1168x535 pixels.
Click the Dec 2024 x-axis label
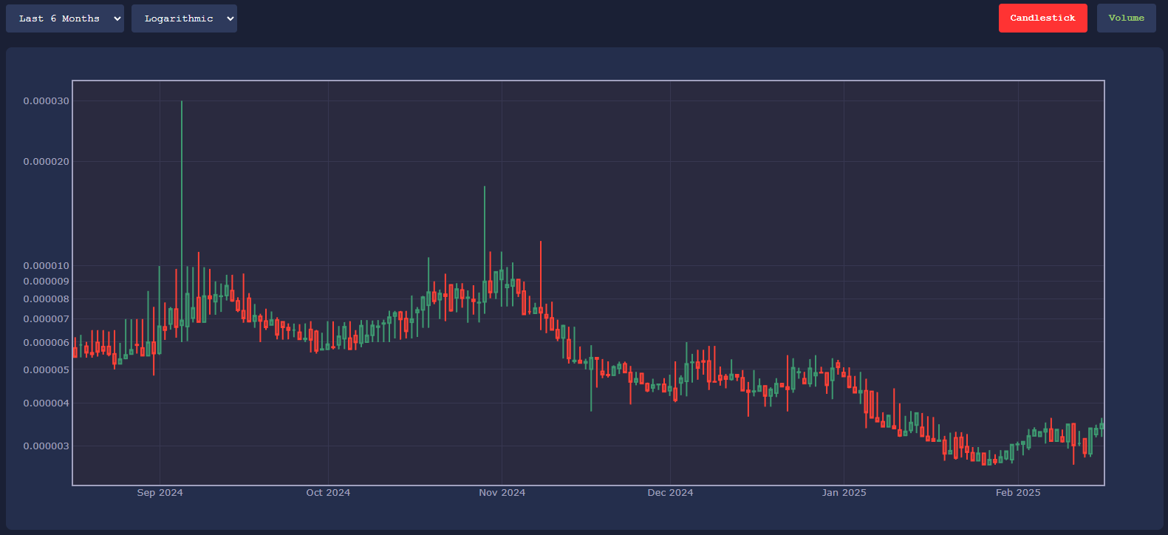click(670, 493)
